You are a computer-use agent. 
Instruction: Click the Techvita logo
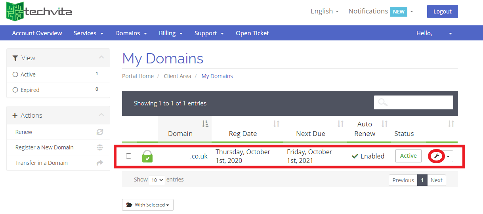39,11
